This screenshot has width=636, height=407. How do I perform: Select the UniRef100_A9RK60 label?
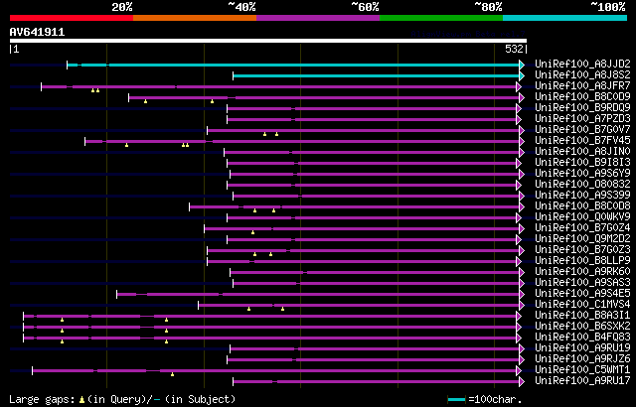click(x=582, y=271)
